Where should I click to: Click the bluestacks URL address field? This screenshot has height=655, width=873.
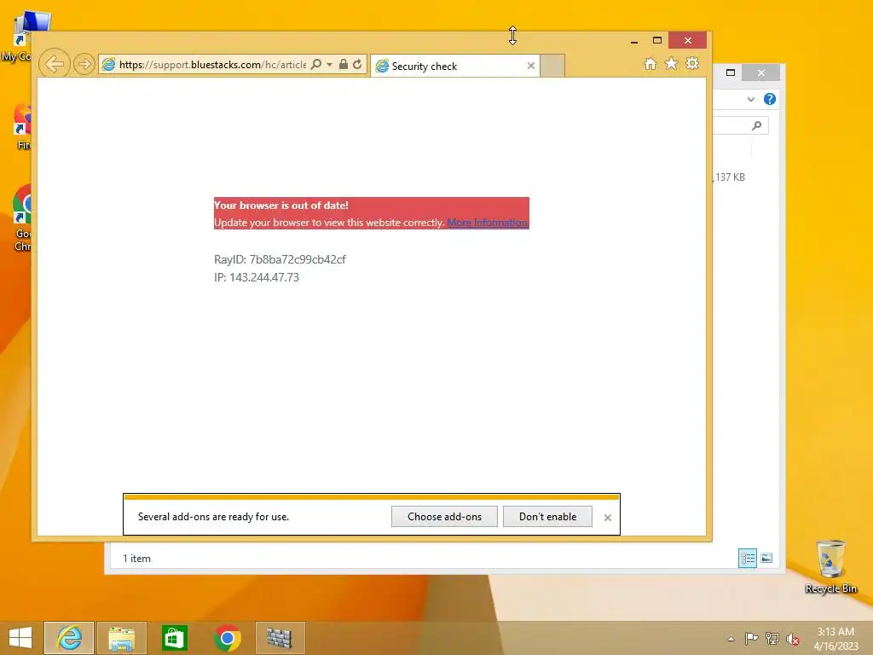(x=212, y=65)
